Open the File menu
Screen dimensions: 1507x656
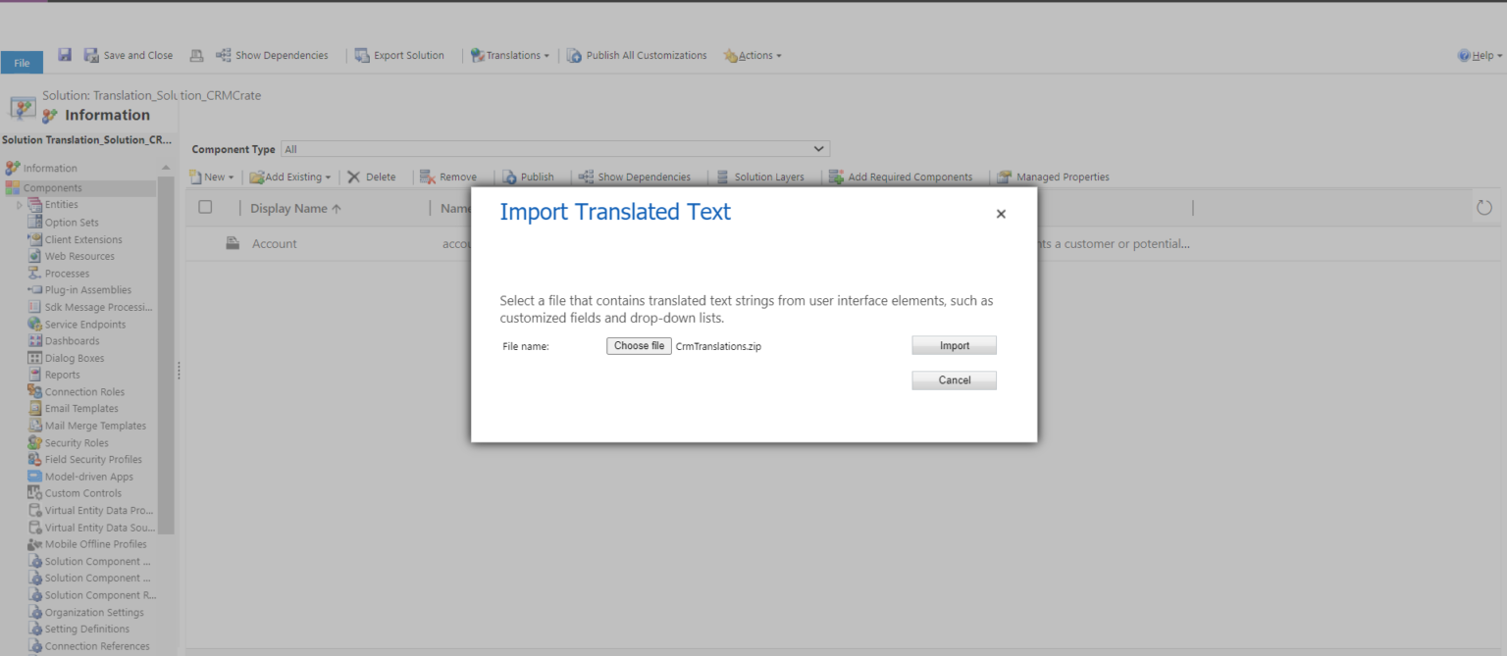click(22, 61)
